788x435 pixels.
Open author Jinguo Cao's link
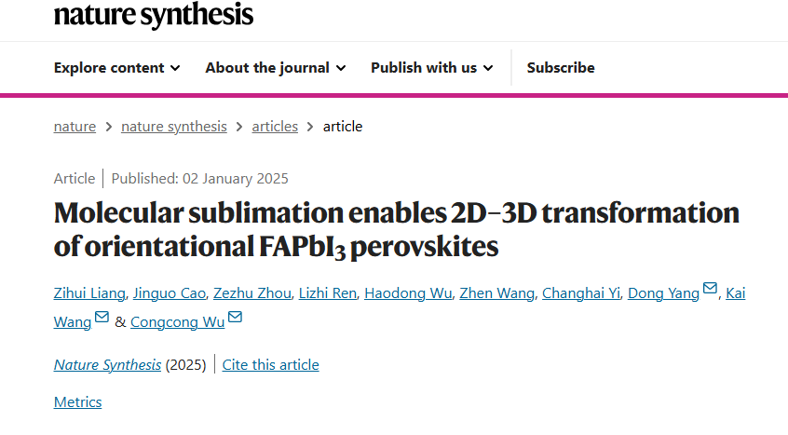(x=170, y=292)
